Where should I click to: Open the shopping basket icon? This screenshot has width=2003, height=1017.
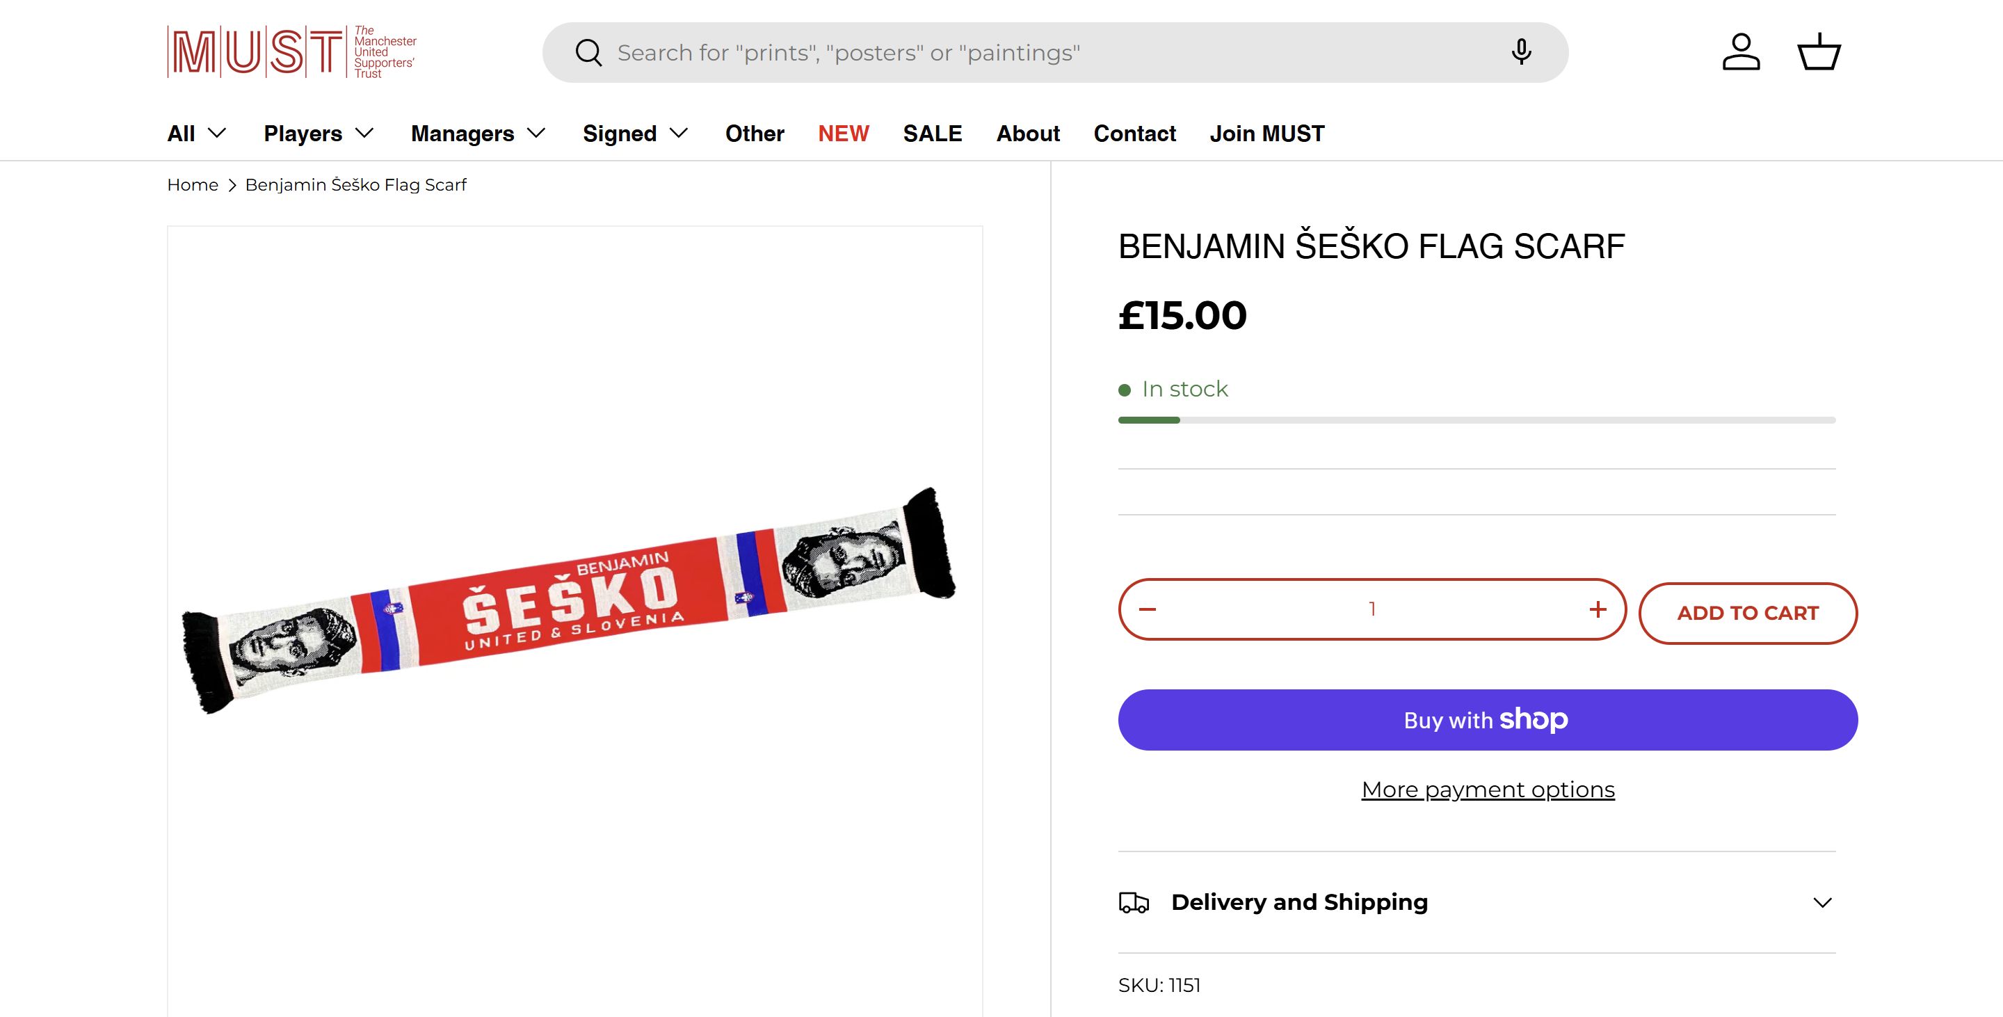[1819, 52]
